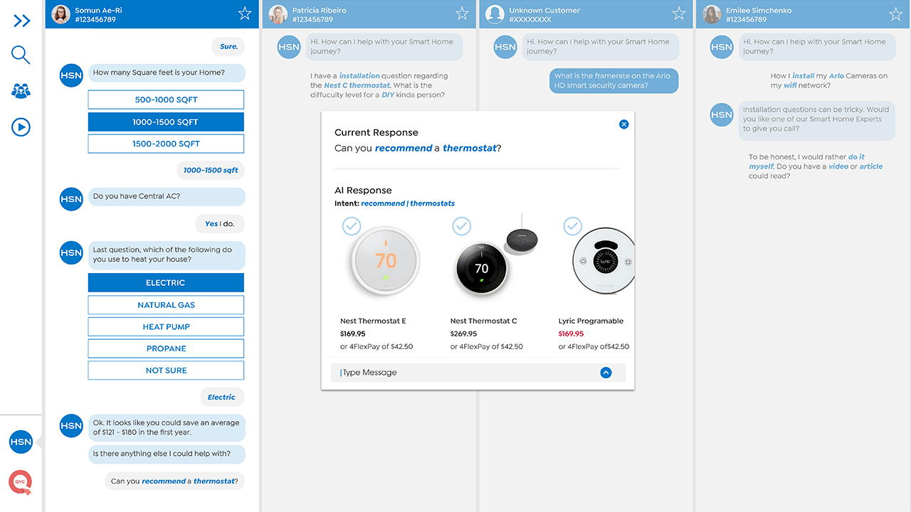911x512 pixels.
Task: Click HSN avatar beside 'Do you have Central AC?'
Action: [71, 199]
